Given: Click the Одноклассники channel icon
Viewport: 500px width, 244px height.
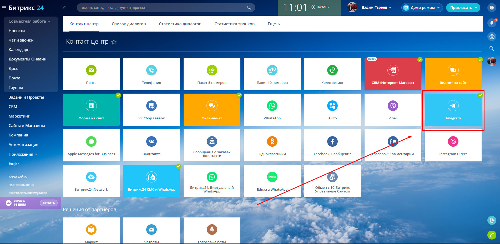Looking at the screenshot, I should tap(272, 141).
